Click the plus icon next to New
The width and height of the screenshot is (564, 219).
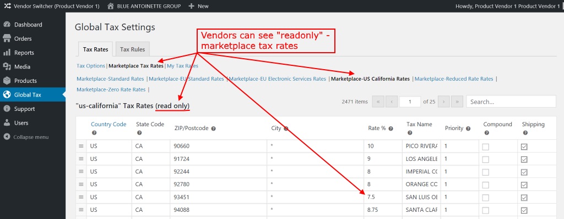tap(191, 6)
